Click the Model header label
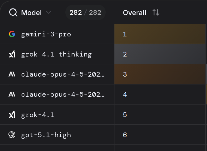207x151 pixels. 31,13
